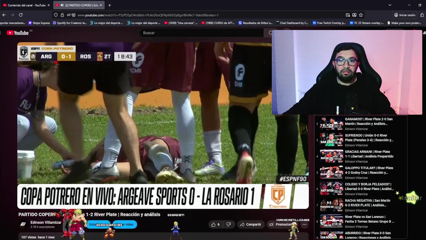This screenshot has width=426, height=240.
Task: Open the Iniciar sesión account button
Action: point(405,15)
